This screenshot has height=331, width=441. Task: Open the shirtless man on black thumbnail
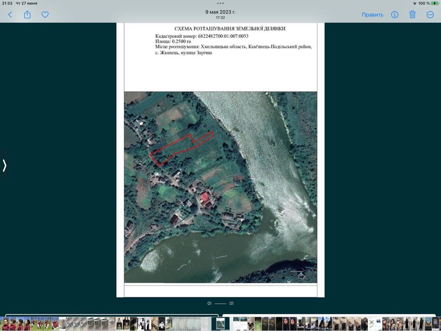tap(162, 324)
